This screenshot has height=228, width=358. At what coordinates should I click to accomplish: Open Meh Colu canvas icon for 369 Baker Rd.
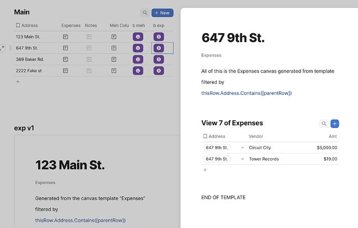[x=114, y=60]
